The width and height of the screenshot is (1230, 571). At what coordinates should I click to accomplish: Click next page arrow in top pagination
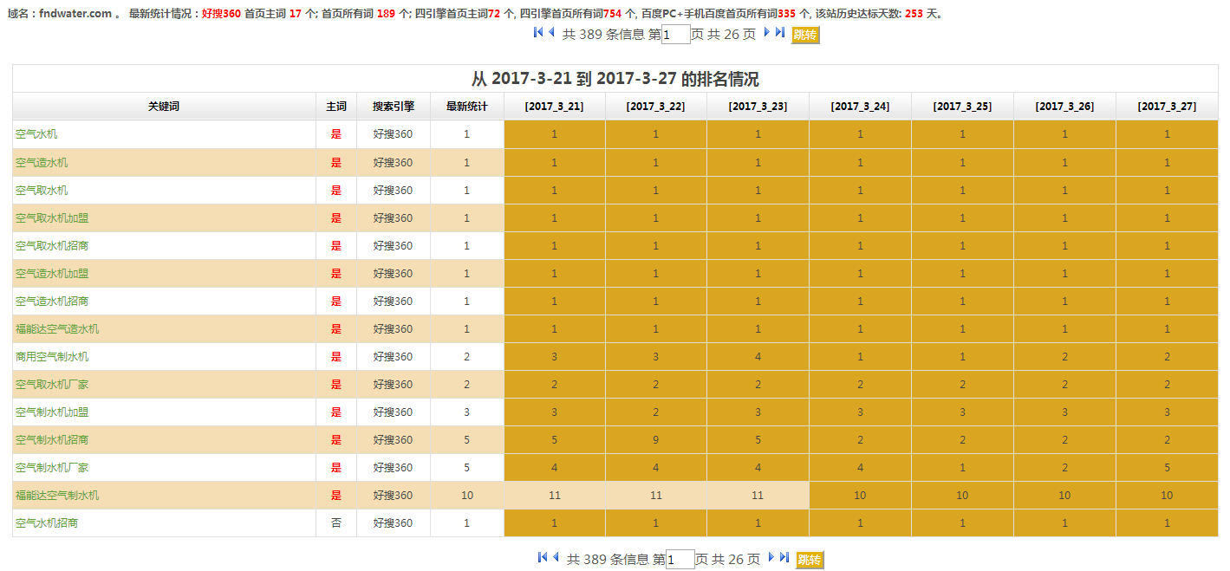766,33
